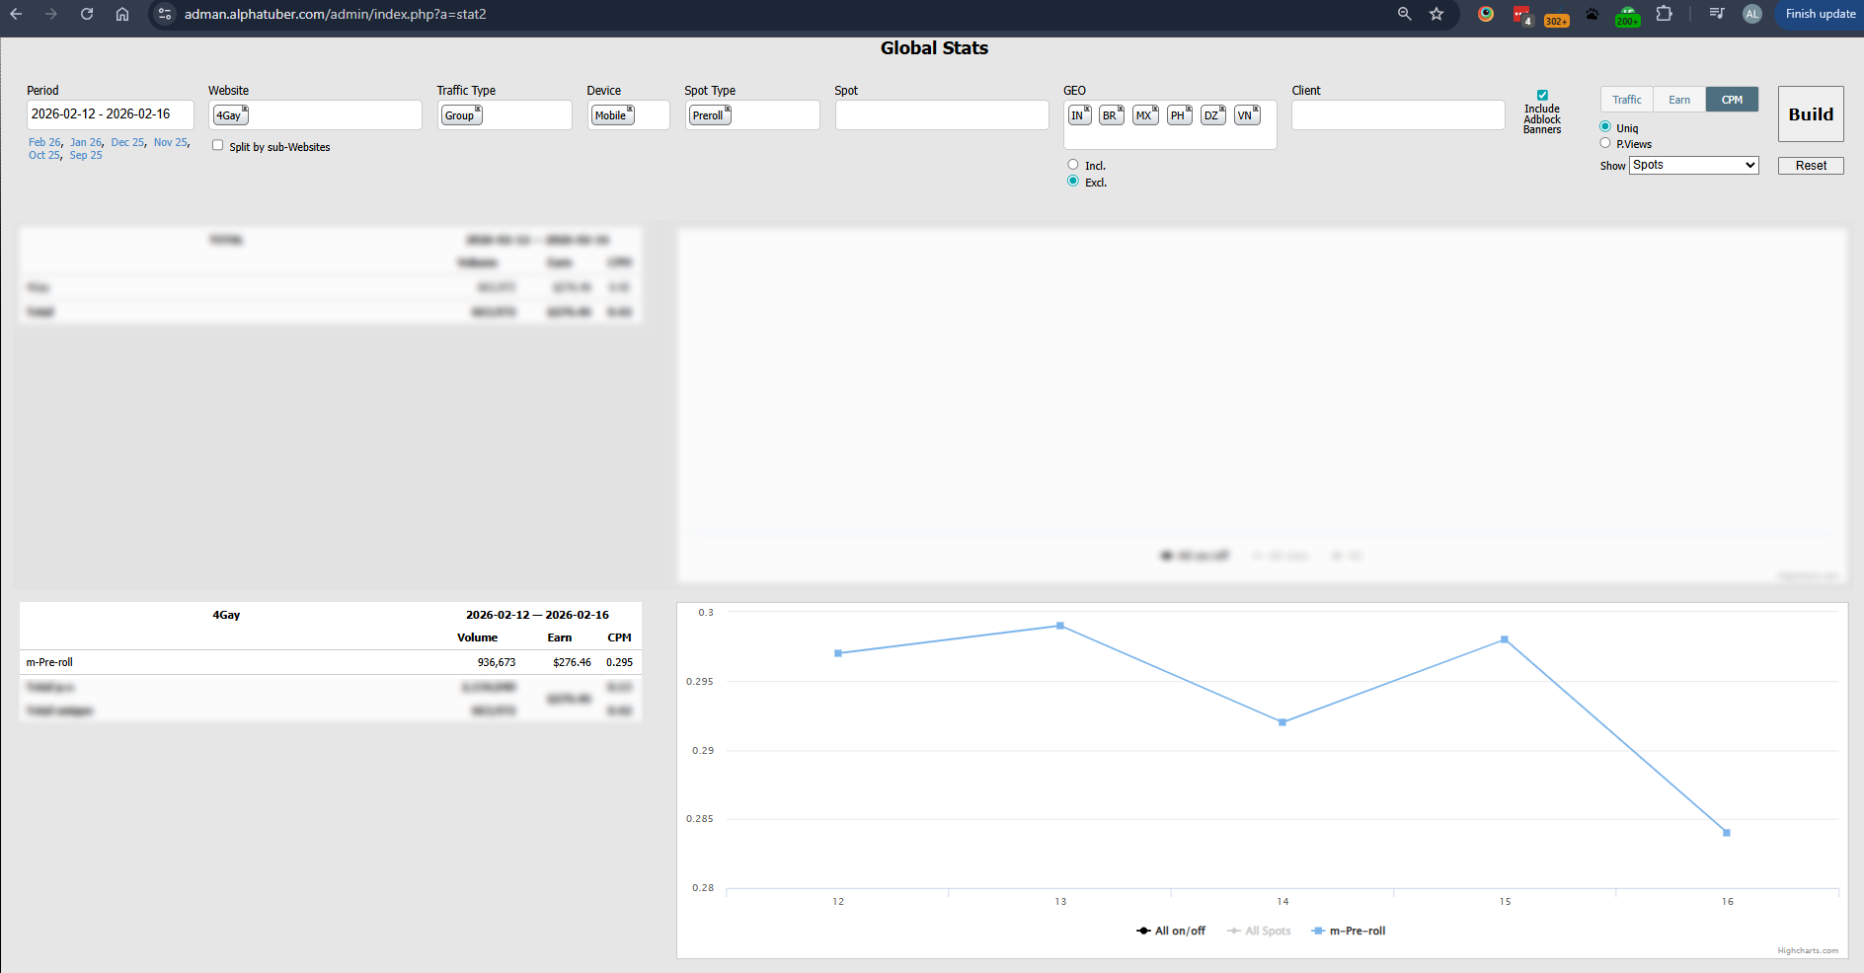Switch to the Traffic tab
The height and width of the screenshot is (973, 1864).
(1627, 100)
